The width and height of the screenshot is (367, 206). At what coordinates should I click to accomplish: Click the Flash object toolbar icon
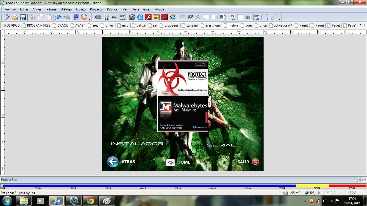pos(148,17)
